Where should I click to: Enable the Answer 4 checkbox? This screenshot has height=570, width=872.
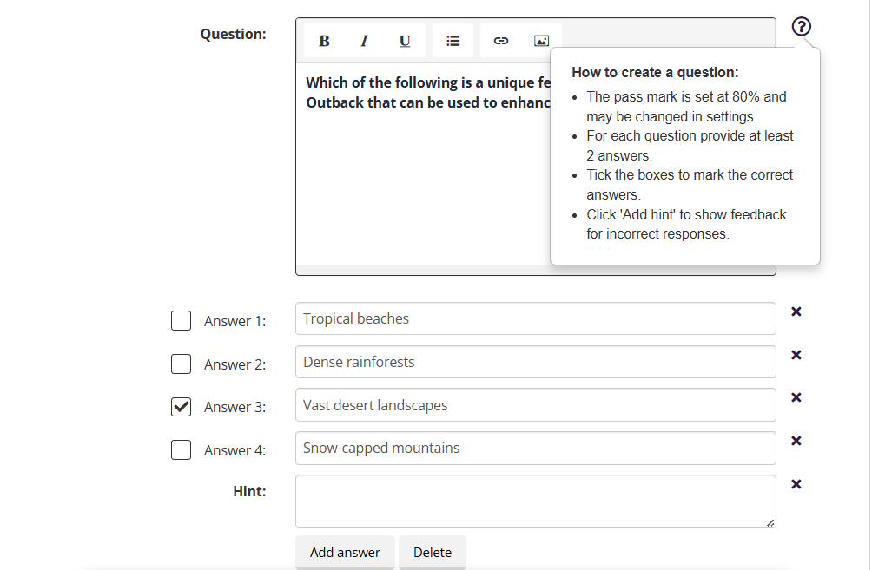[181, 450]
